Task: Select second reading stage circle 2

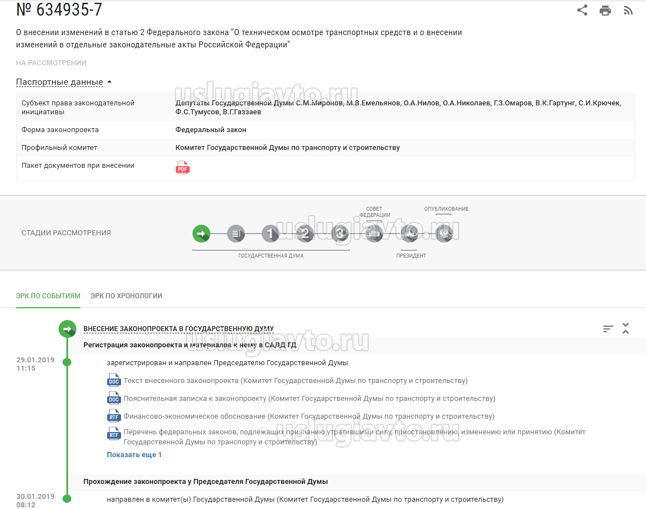Action: (x=305, y=234)
